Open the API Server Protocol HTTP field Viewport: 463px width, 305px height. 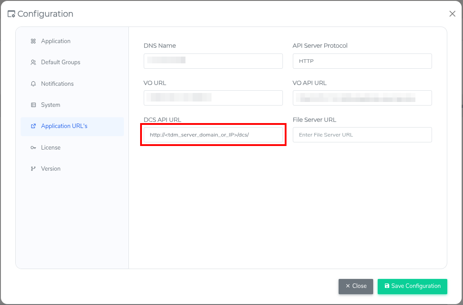362,61
